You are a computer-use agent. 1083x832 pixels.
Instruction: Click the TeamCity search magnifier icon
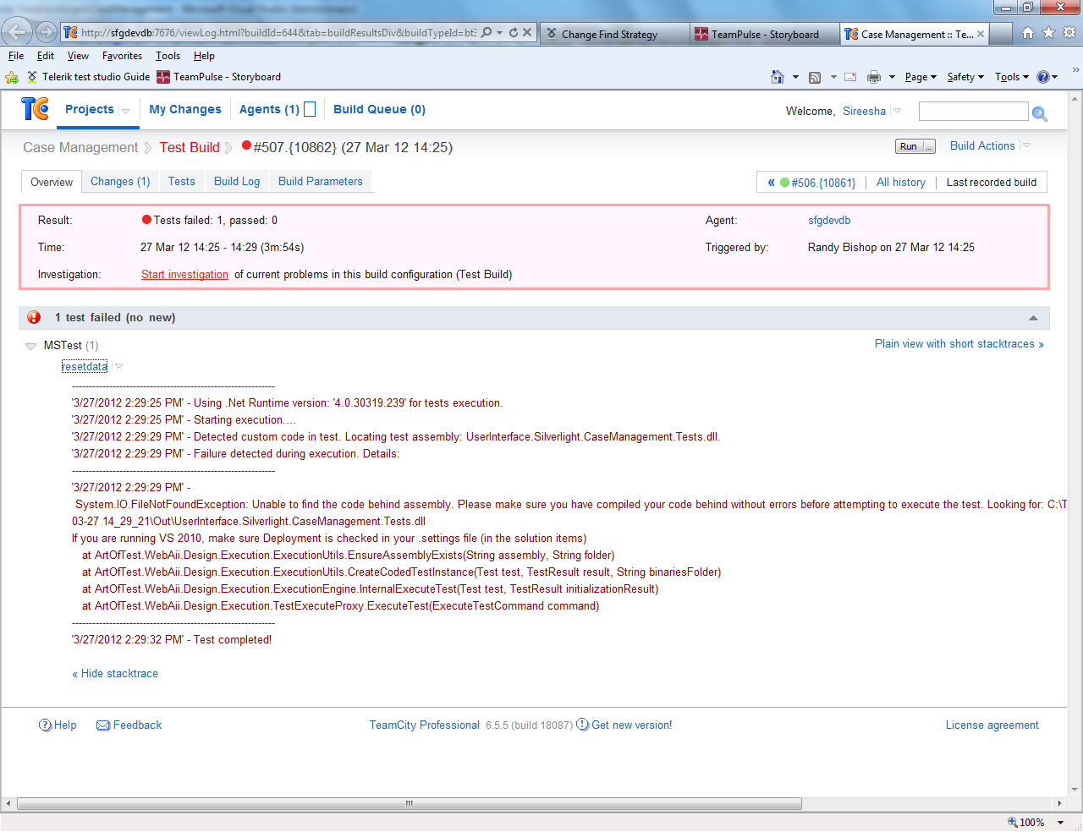[x=1040, y=113]
